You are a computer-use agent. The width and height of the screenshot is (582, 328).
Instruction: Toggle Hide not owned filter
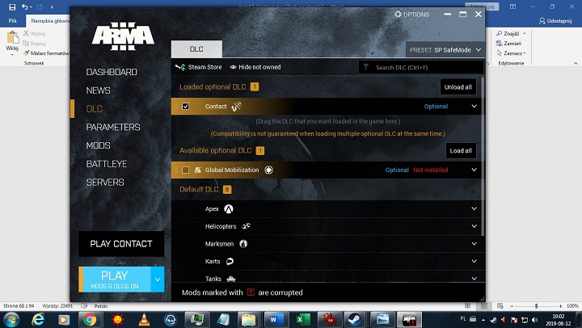(x=255, y=68)
